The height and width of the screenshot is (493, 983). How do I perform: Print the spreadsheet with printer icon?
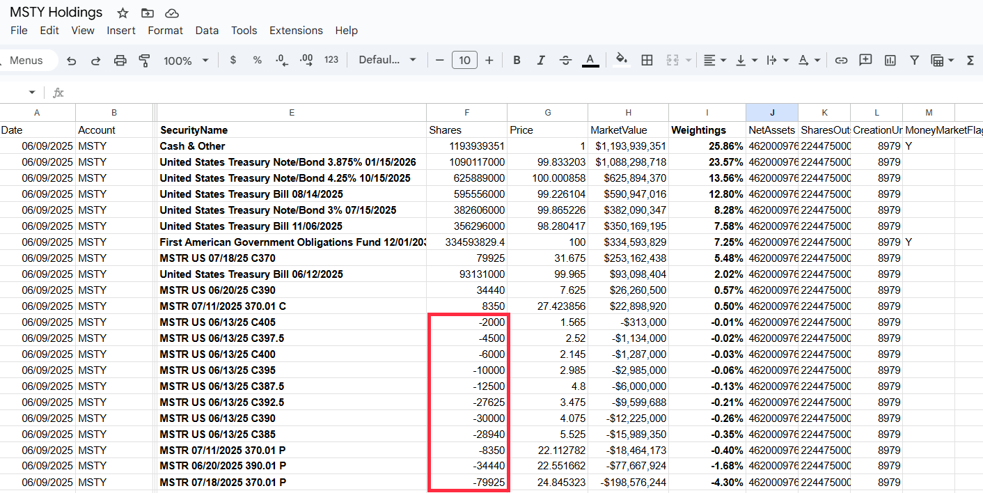coord(120,61)
